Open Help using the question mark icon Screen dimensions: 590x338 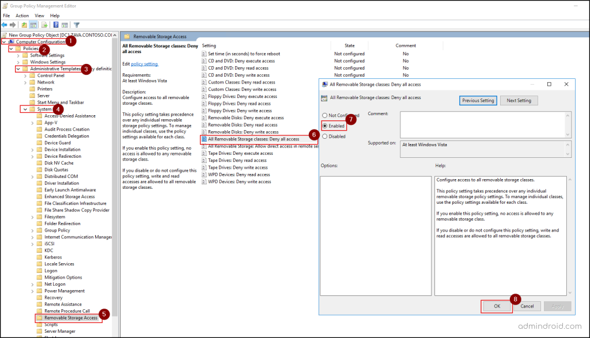pyautogui.click(x=55, y=24)
